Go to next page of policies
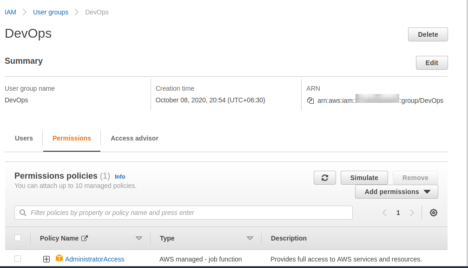The image size is (468, 268). [412, 213]
